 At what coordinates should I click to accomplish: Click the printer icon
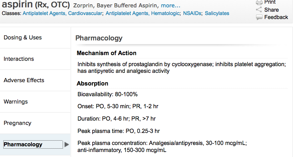point(259,2)
